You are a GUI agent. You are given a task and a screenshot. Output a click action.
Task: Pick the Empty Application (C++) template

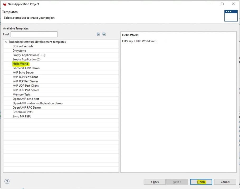click(x=29, y=55)
